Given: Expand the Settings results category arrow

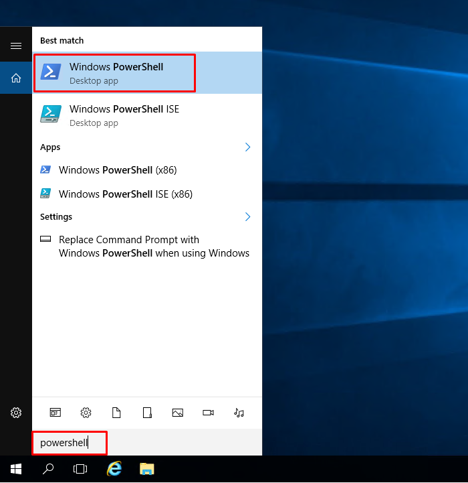Looking at the screenshot, I should (x=247, y=217).
